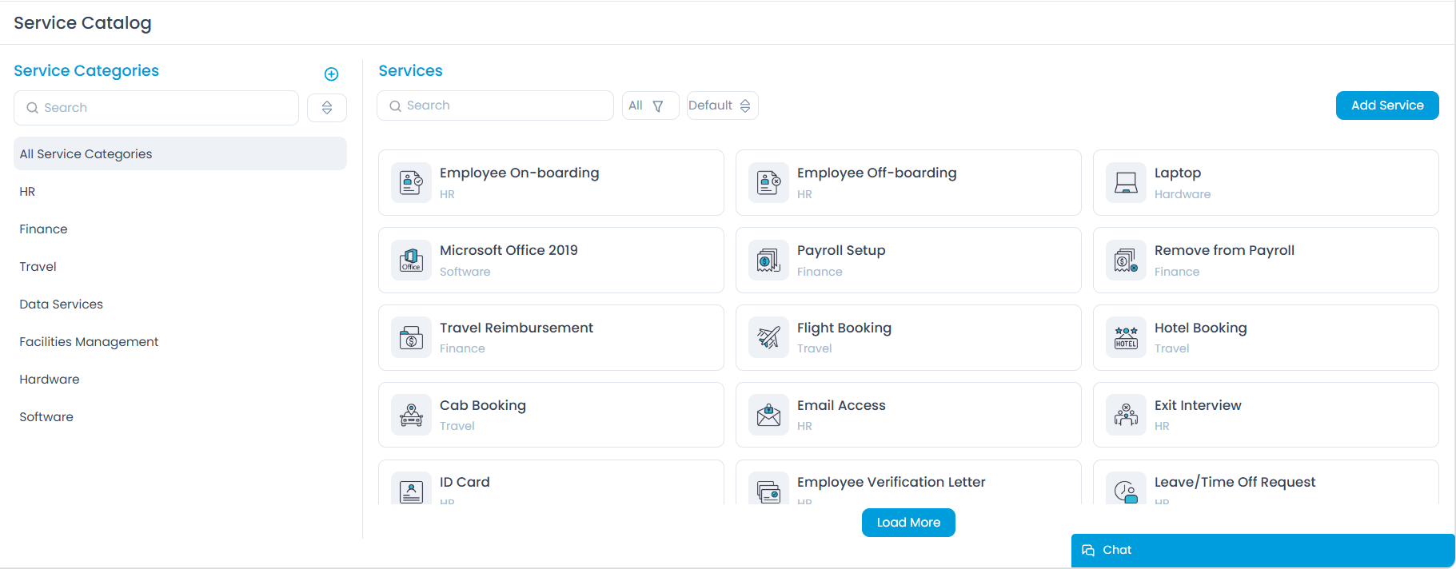
Task: Open Microsoft Office 2019 service title
Action: tap(509, 250)
